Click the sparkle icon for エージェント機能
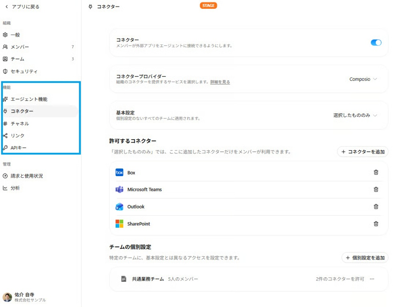This screenshot has height=307, width=410. [x=5, y=99]
